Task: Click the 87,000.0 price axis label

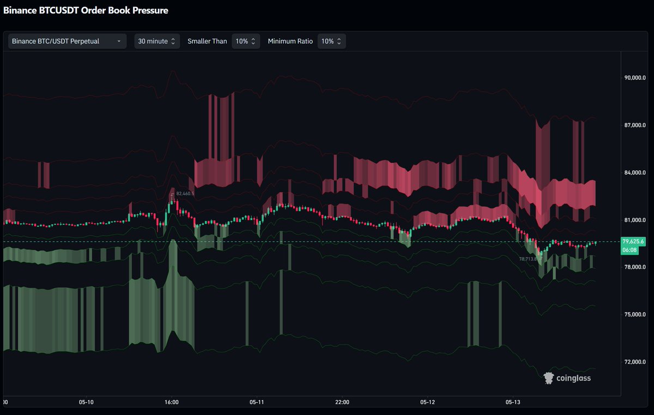Action: (x=635, y=125)
